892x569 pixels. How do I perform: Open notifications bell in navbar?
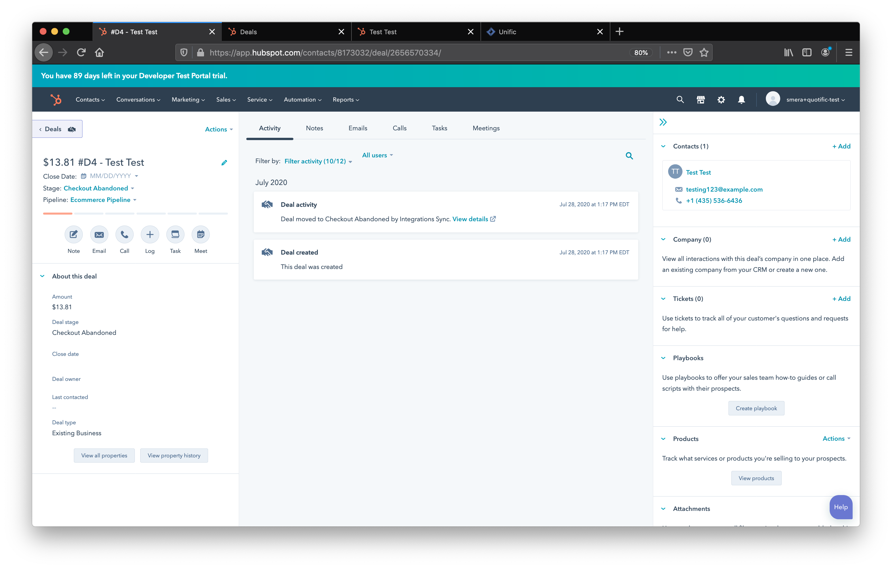741,100
